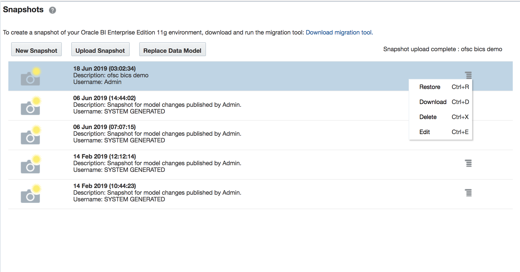Screen dimensions: 520x272
Task: Open action menu for 14 Feb 12:12:14 snapshot
Action: [469, 163]
